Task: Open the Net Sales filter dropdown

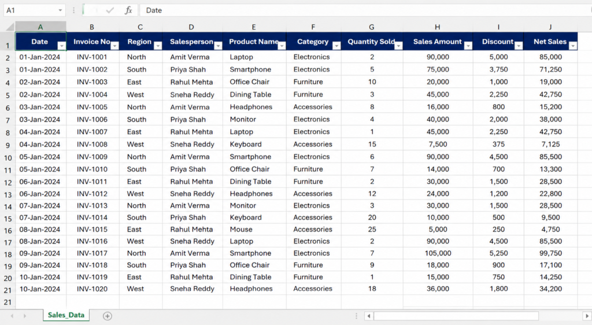Action: [573, 46]
